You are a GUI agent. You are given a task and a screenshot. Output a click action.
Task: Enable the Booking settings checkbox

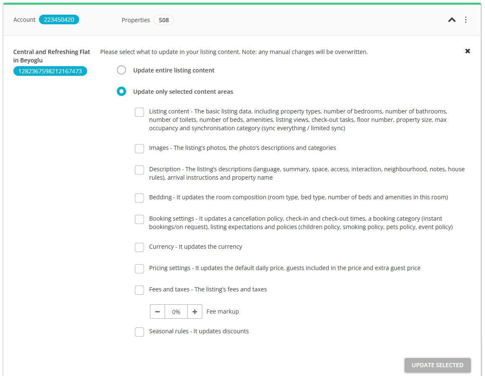[139, 219]
